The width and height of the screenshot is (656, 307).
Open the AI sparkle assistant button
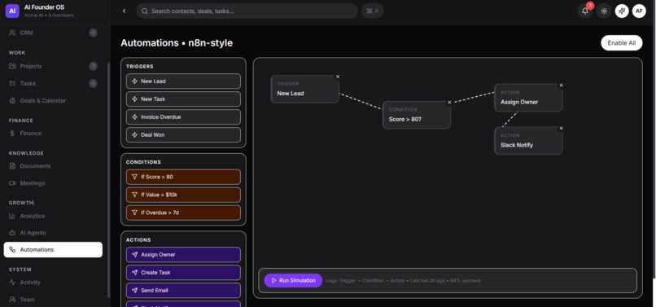click(622, 11)
